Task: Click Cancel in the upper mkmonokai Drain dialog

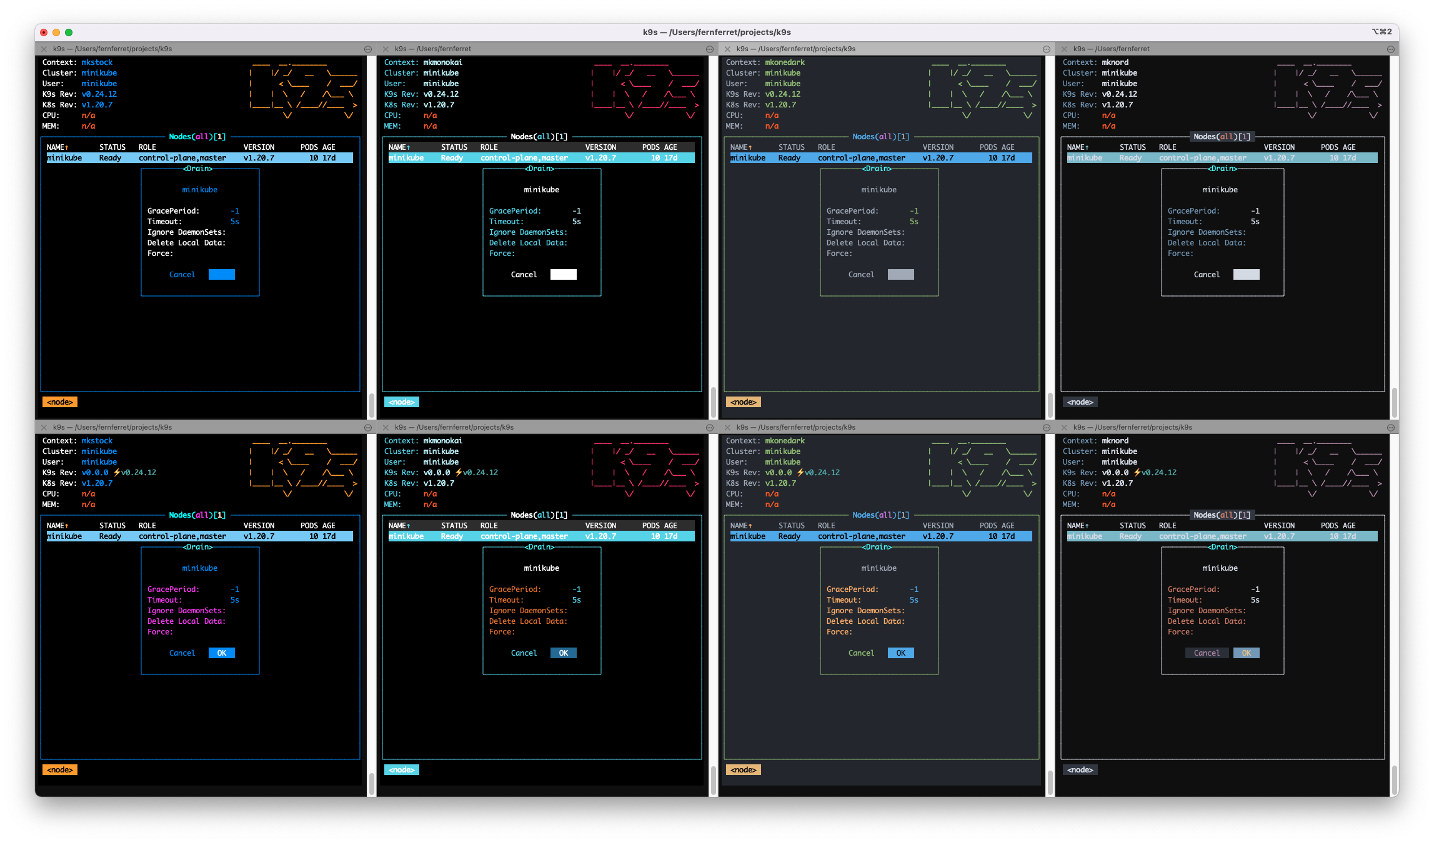Action: point(524,275)
